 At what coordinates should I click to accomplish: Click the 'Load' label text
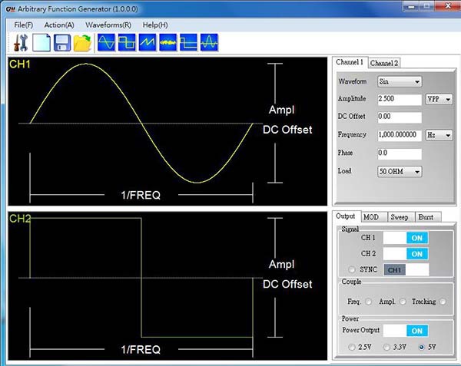[344, 171]
